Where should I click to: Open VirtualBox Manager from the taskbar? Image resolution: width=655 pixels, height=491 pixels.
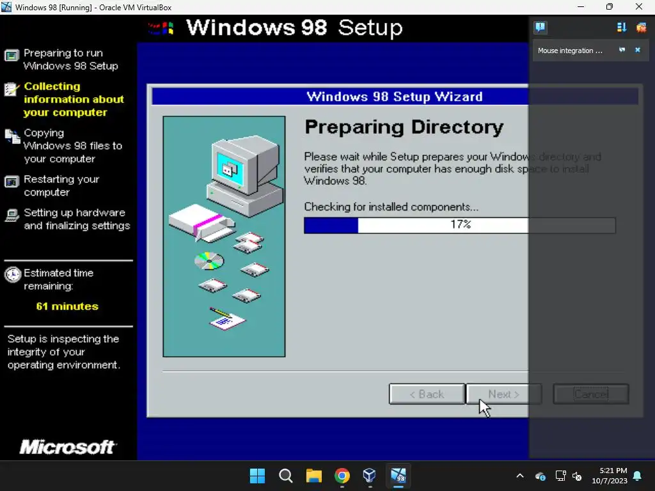point(370,476)
